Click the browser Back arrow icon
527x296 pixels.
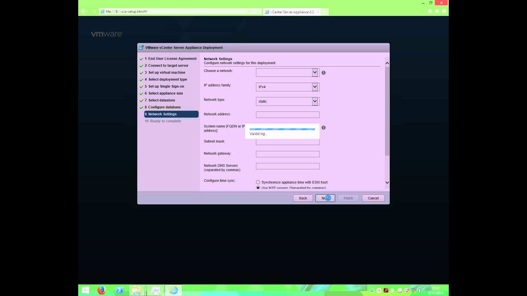(84, 12)
